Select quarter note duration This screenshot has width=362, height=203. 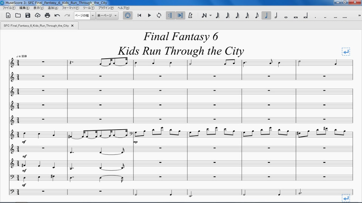[x=266, y=15]
